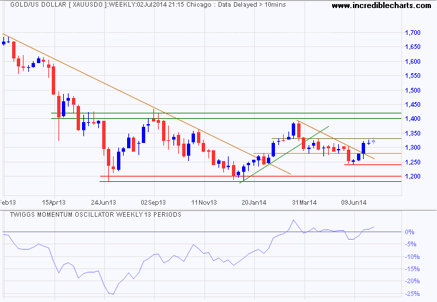437x302 pixels.
Task: Click the 1,200 price axis label
Action: point(413,177)
